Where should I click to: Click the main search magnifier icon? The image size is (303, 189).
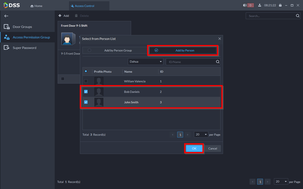298,16
